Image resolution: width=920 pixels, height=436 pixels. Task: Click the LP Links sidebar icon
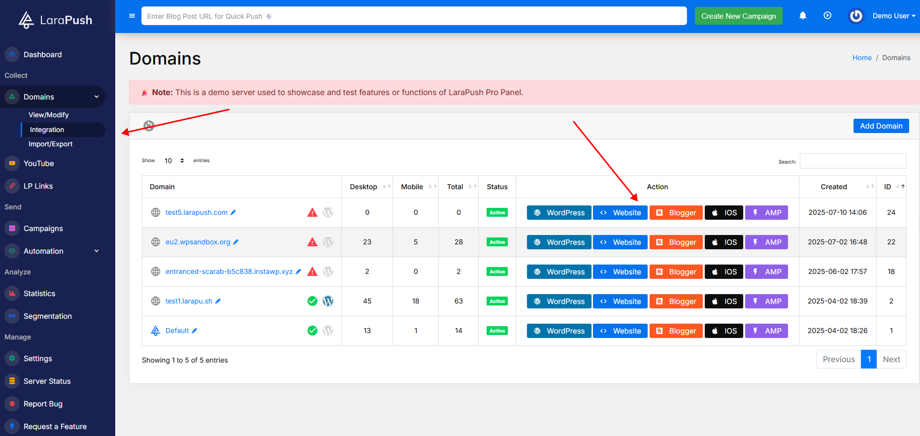[12, 186]
